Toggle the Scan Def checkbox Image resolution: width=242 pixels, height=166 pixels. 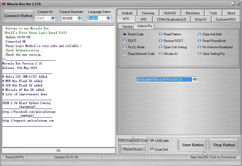coord(152,150)
